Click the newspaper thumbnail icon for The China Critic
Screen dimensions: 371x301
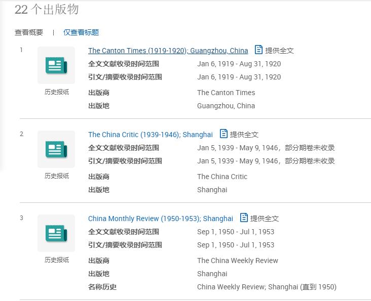tap(56, 149)
